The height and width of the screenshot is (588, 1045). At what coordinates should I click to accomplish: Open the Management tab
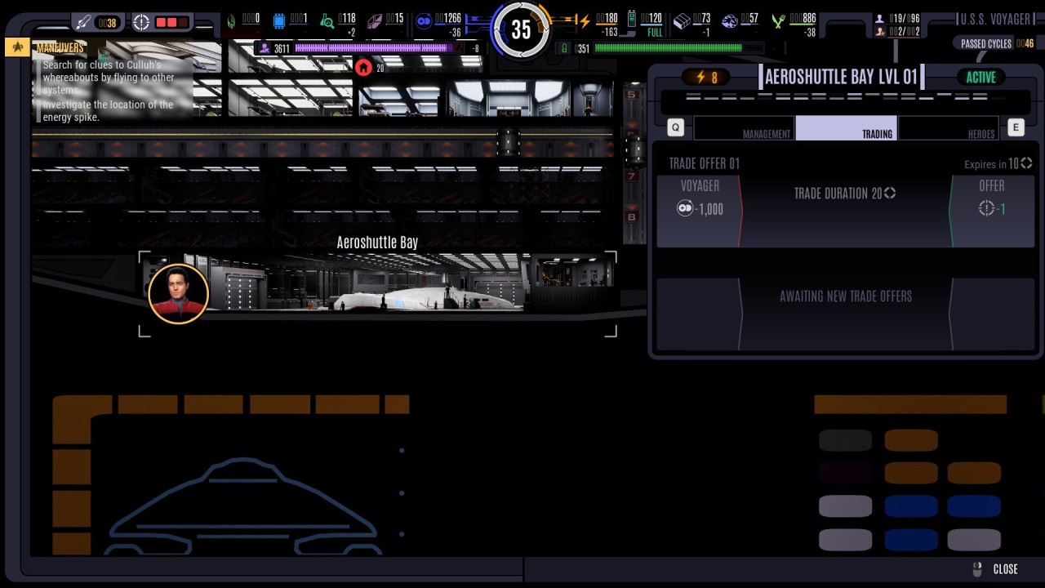coord(744,128)
